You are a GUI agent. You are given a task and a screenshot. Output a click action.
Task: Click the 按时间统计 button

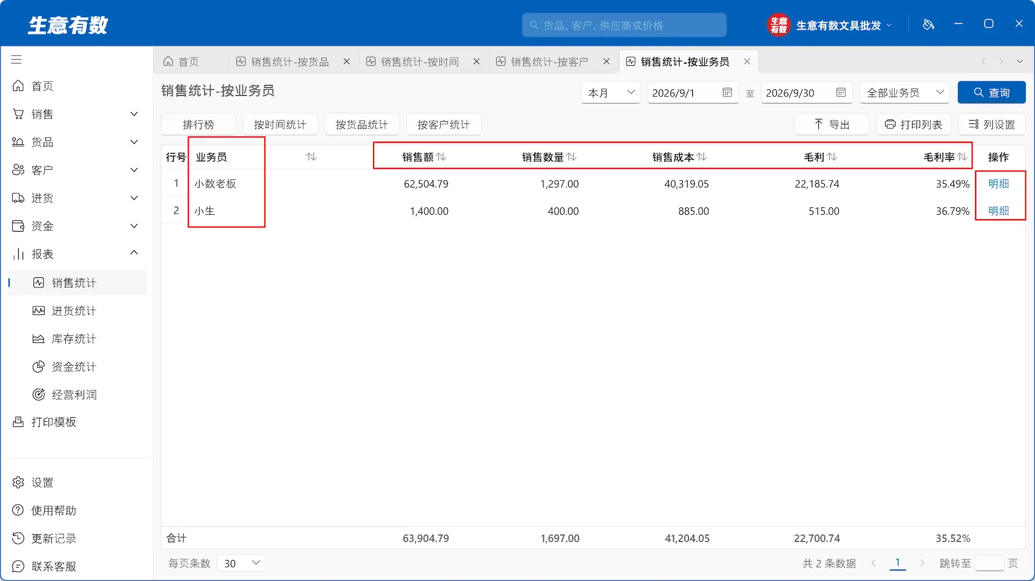coord(280,124)
